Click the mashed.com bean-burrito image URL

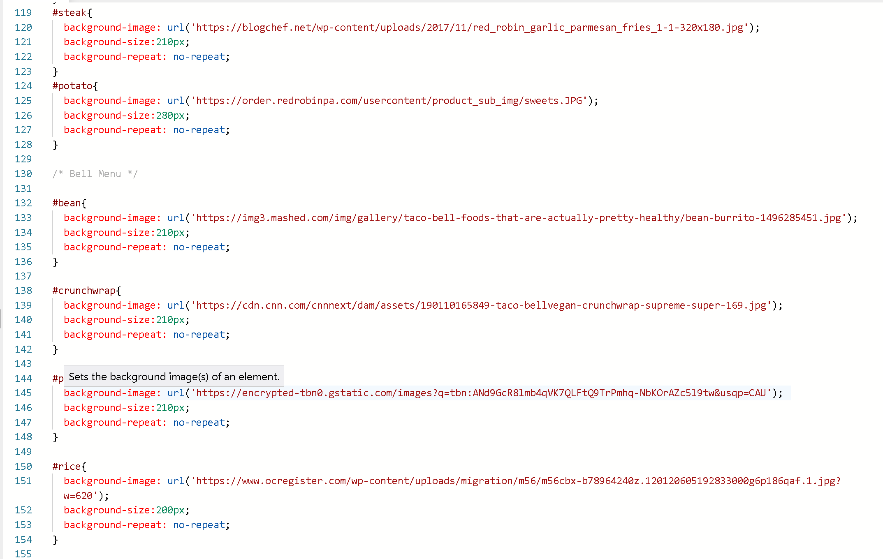tap(518, 218)
